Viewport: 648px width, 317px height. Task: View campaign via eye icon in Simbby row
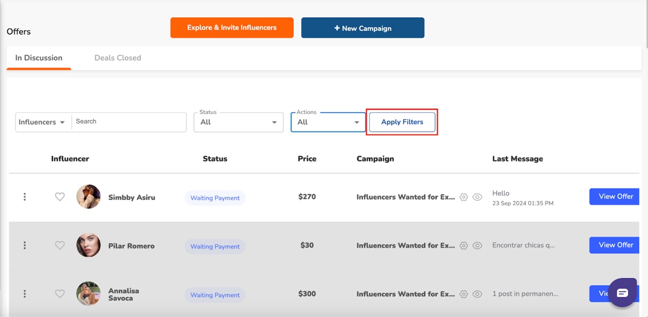[477, 197]
